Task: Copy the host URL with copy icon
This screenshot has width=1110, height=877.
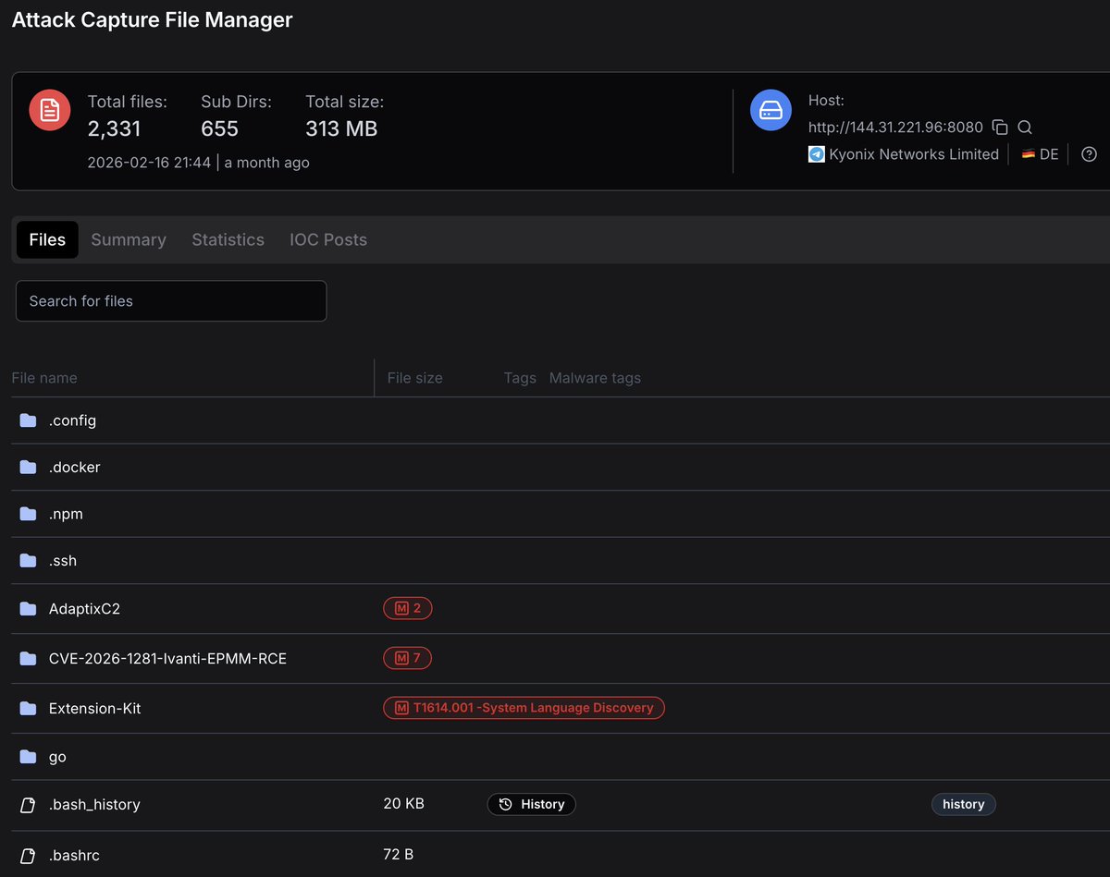Action: [1000, 128]
